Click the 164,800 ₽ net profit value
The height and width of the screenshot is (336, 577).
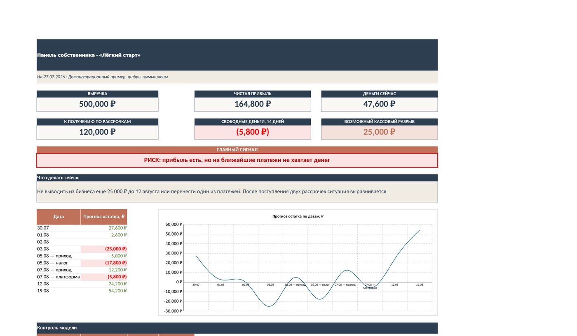[x=253, y=104]
